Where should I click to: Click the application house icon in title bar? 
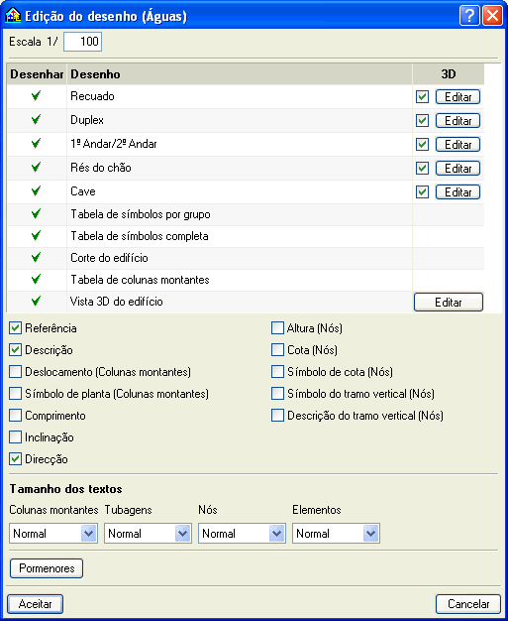[x=13, y=16]
